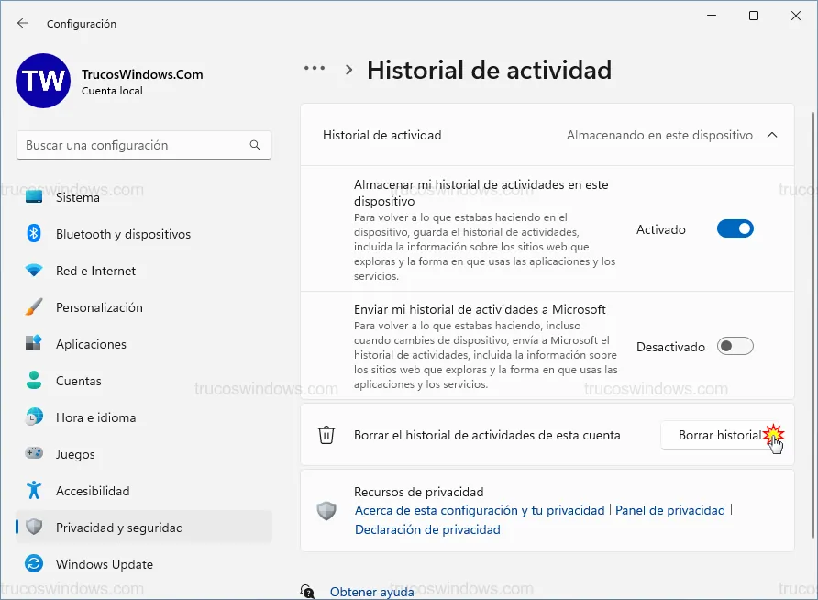Collapse the Historial de actividad section
This screenshot has height=600, width=818.
pyautogui.click(x=771, y=135)
